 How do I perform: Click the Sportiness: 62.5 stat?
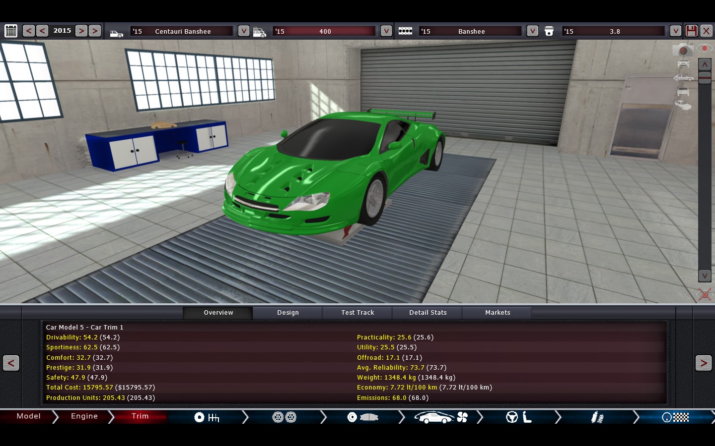(83, 347)
